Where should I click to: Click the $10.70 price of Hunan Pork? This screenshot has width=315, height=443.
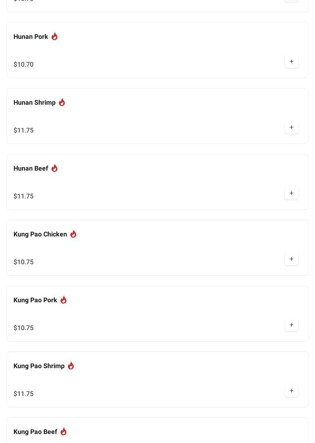coord(24,65)
